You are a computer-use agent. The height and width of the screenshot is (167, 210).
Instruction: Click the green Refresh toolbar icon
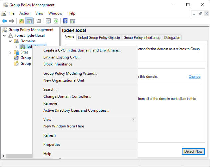click(x=56, y=21)
